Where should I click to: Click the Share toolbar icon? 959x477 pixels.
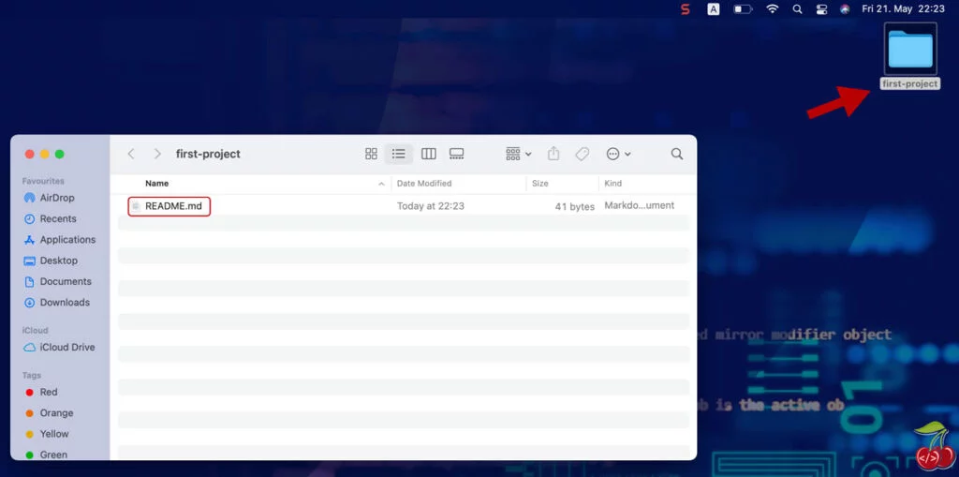(553, 154)
